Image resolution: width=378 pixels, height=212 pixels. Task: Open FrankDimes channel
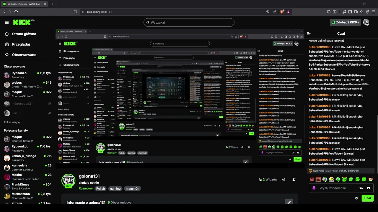28,186
